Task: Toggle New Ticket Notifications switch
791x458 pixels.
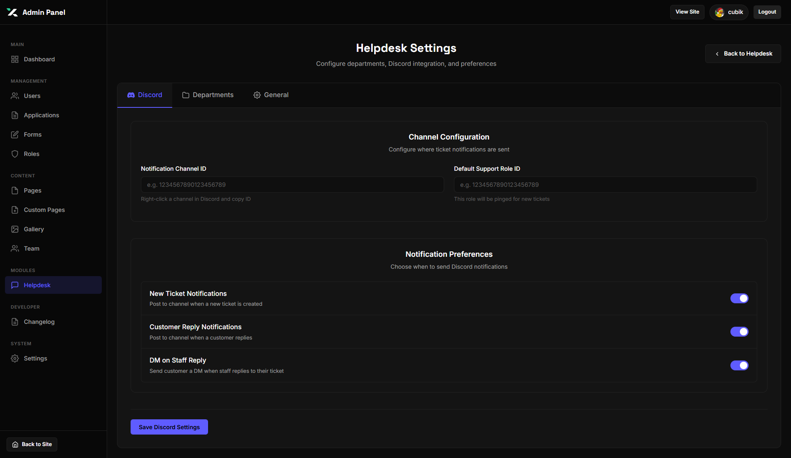Action: point(740,298)
